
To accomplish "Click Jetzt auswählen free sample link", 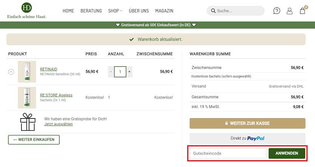I will (58, 124).
